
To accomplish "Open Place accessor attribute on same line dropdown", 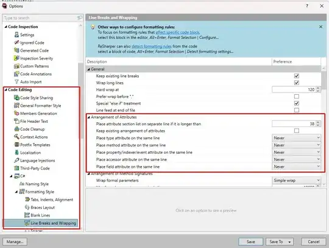I will pos(296,159).
